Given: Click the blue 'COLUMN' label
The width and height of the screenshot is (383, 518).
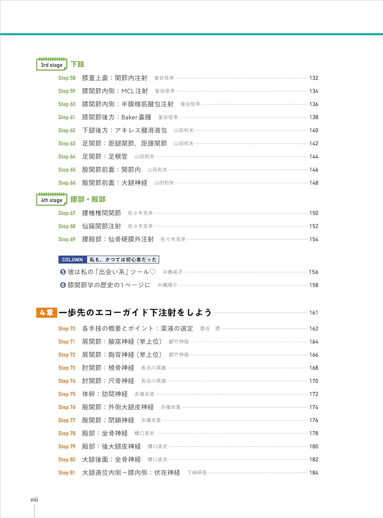Looking at the screenshot, I should 72,260.
